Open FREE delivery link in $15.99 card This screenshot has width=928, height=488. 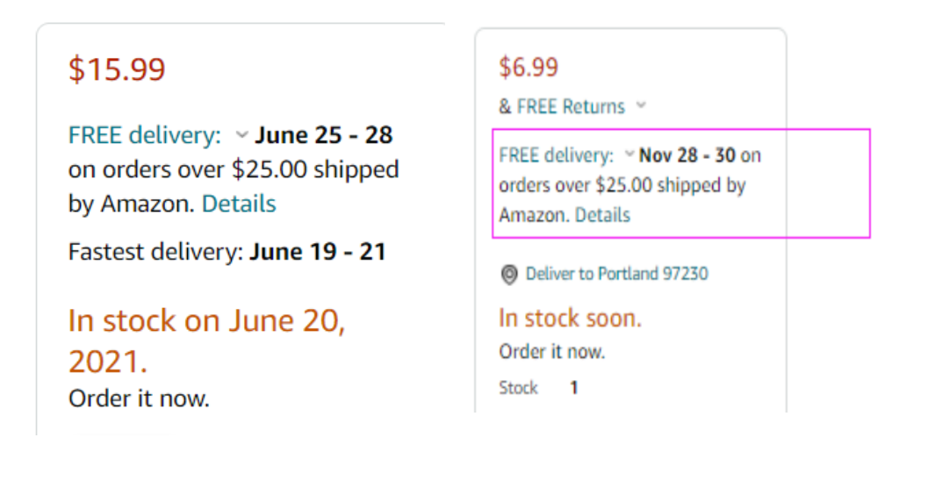pyautogui.click(x=145, y=135)
